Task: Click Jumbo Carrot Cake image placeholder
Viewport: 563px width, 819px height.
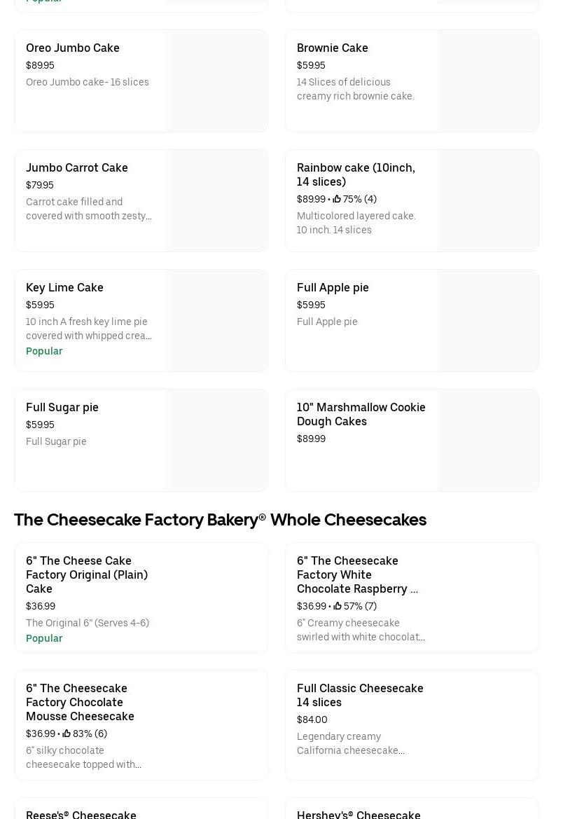Action: pos(217,201)
